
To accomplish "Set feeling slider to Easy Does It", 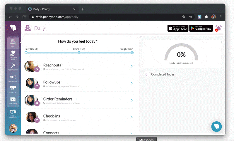I will click(x=26, y=53).
